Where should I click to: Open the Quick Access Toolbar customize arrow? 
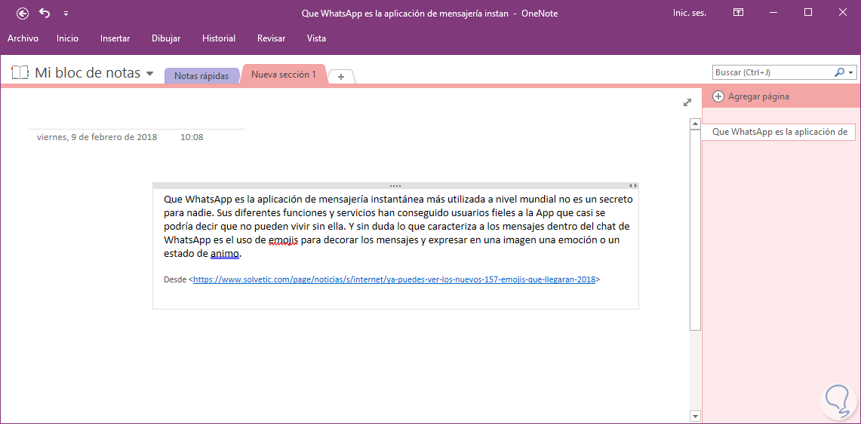point(66,14)
